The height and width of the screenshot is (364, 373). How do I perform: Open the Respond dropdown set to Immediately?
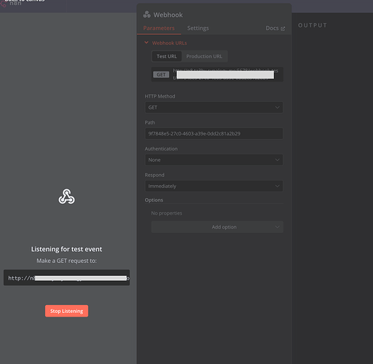214,186
